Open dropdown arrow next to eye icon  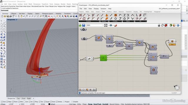coord(113,25)
